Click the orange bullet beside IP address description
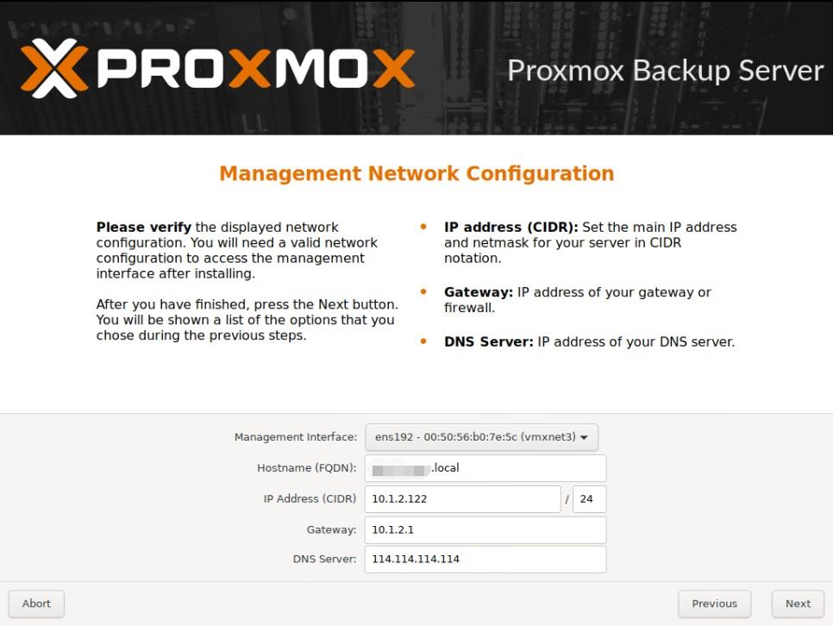The width and height of the screenshot is (833, 626). (423, 227)
